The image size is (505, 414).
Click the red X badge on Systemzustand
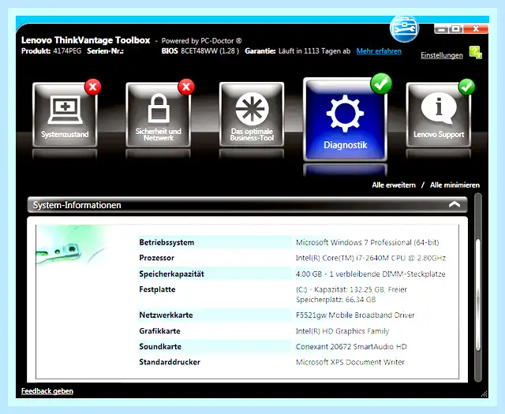pyautogui.click(x=93, y=87)
